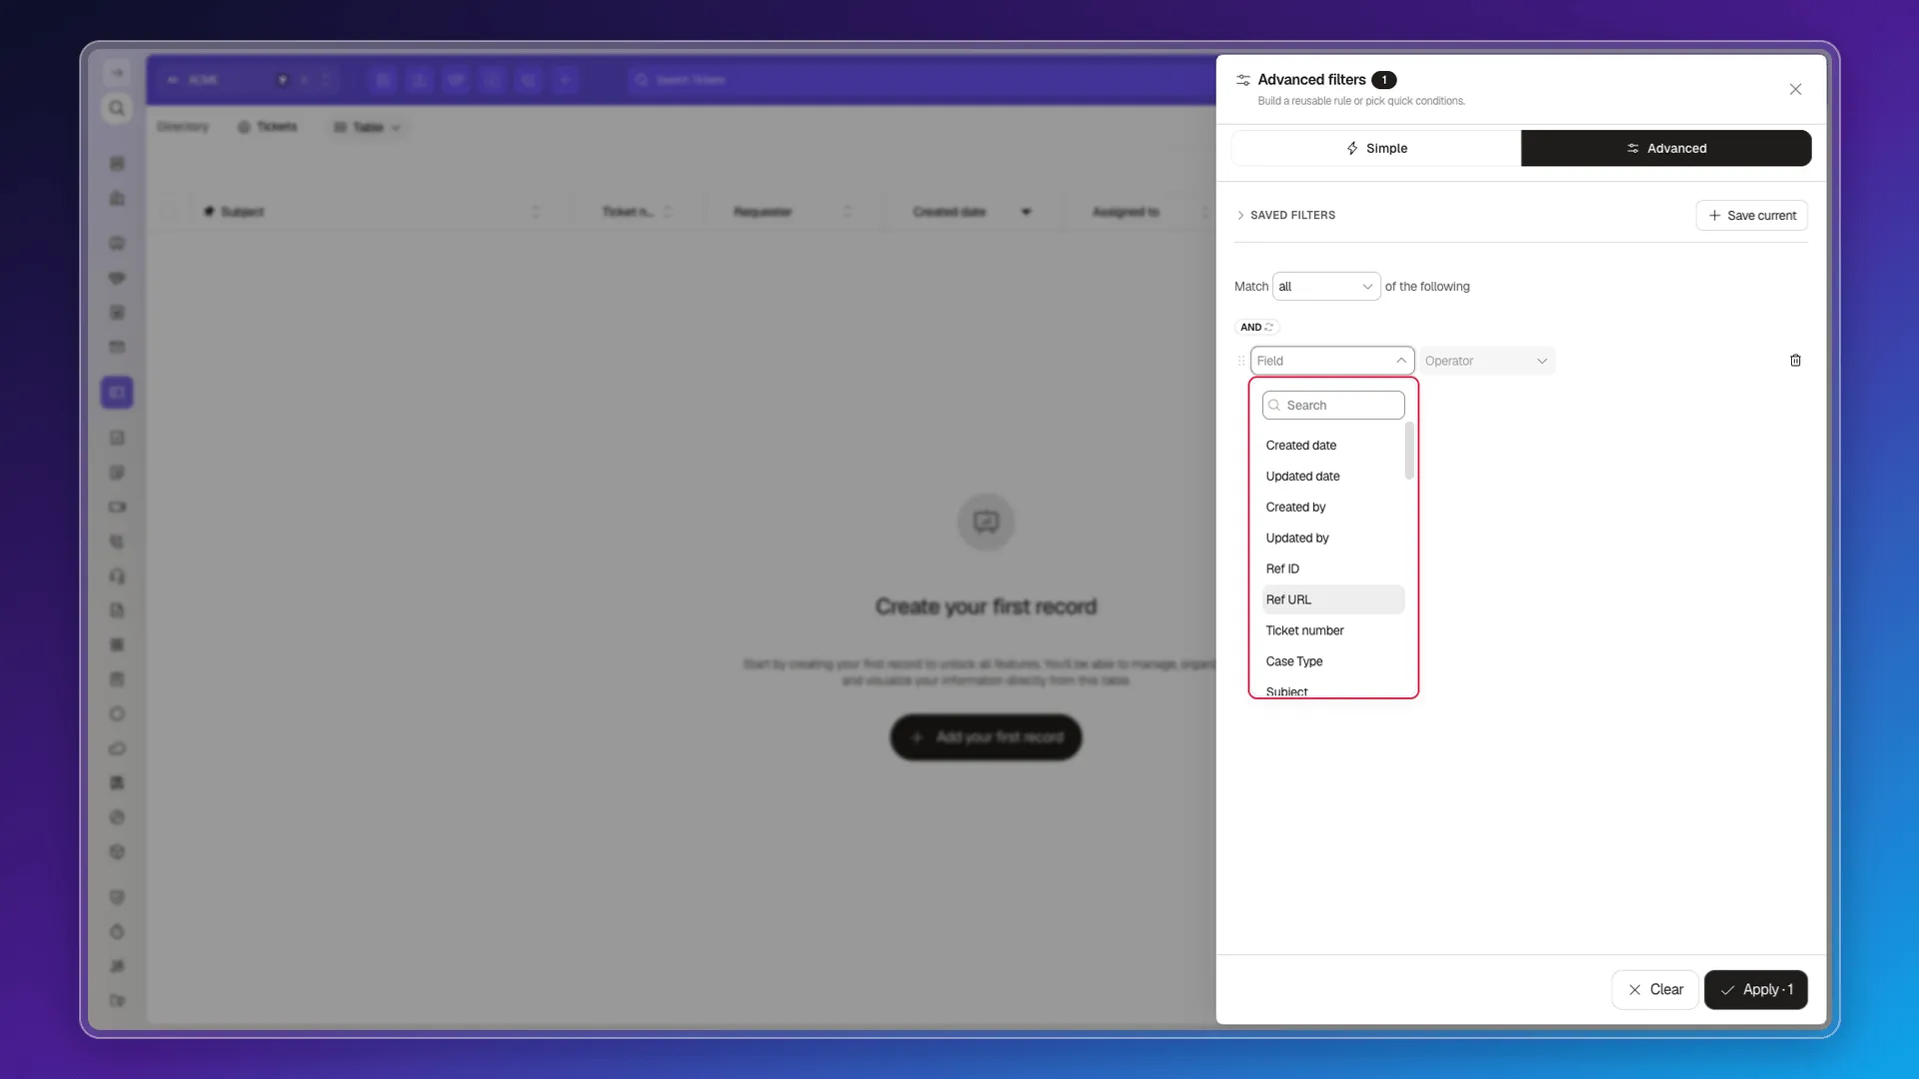
Task: Choose Updated by in field list
Action: [1332, 539]
